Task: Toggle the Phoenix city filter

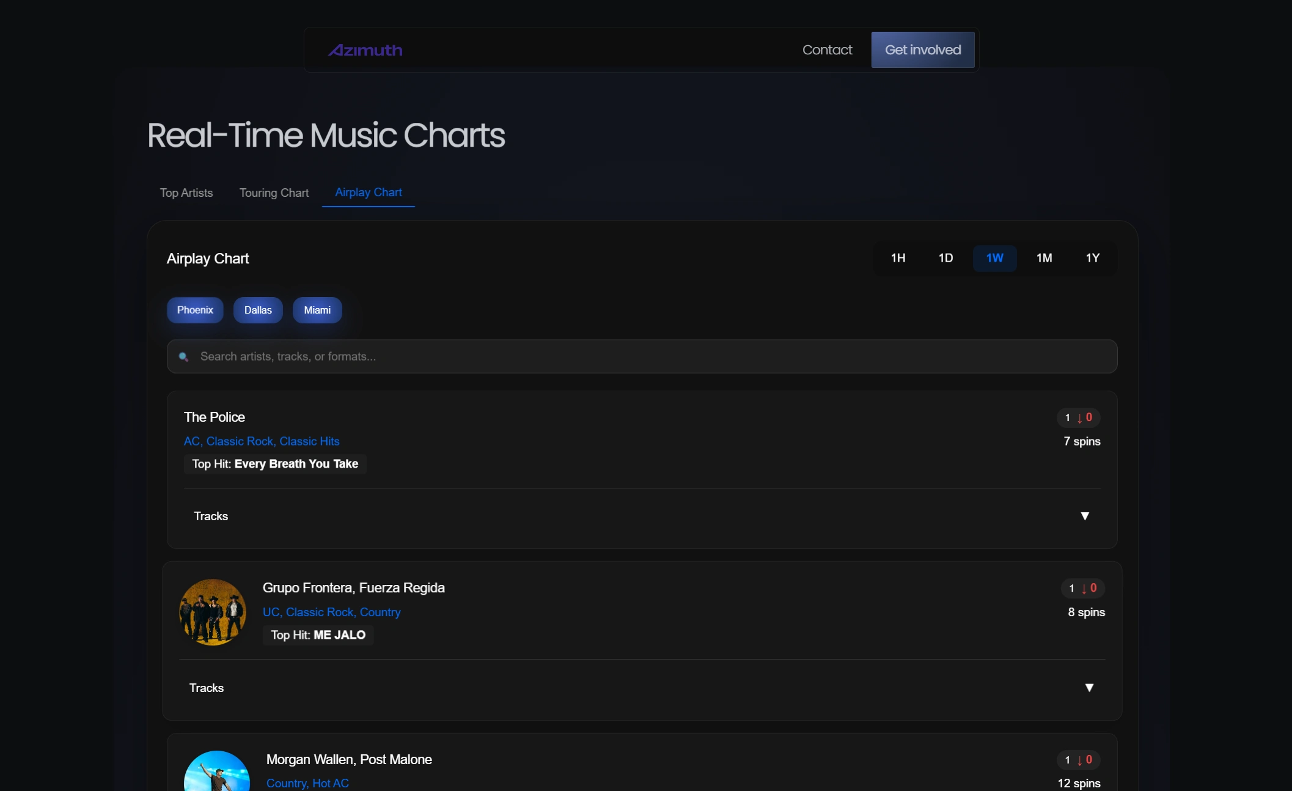Action: tap(195, 310)
